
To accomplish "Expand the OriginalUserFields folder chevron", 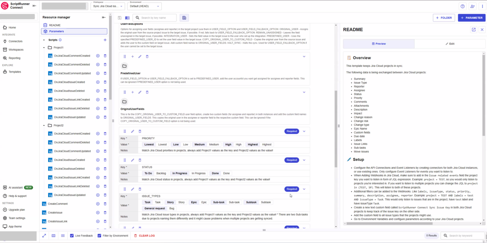I will tap(304, 92).
